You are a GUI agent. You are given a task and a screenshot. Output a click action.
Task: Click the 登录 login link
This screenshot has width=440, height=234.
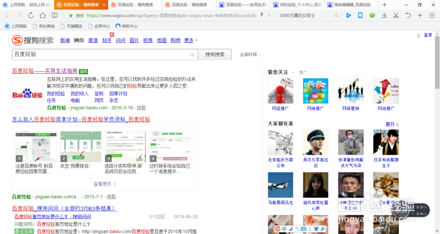428,35
